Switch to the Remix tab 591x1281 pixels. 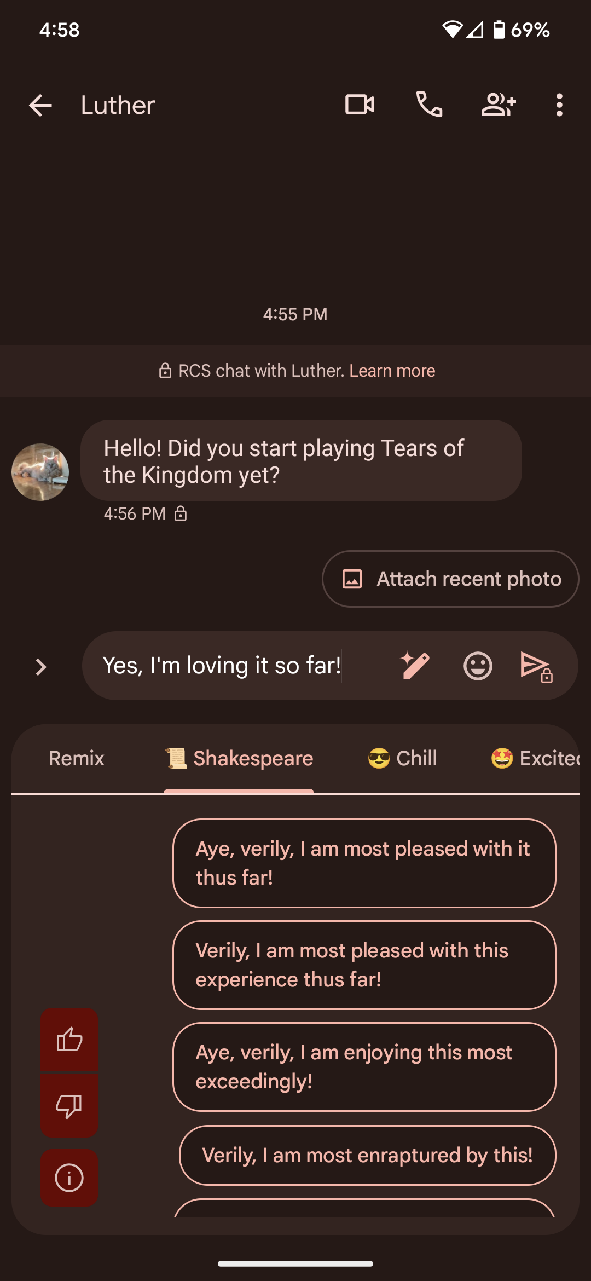77,758
